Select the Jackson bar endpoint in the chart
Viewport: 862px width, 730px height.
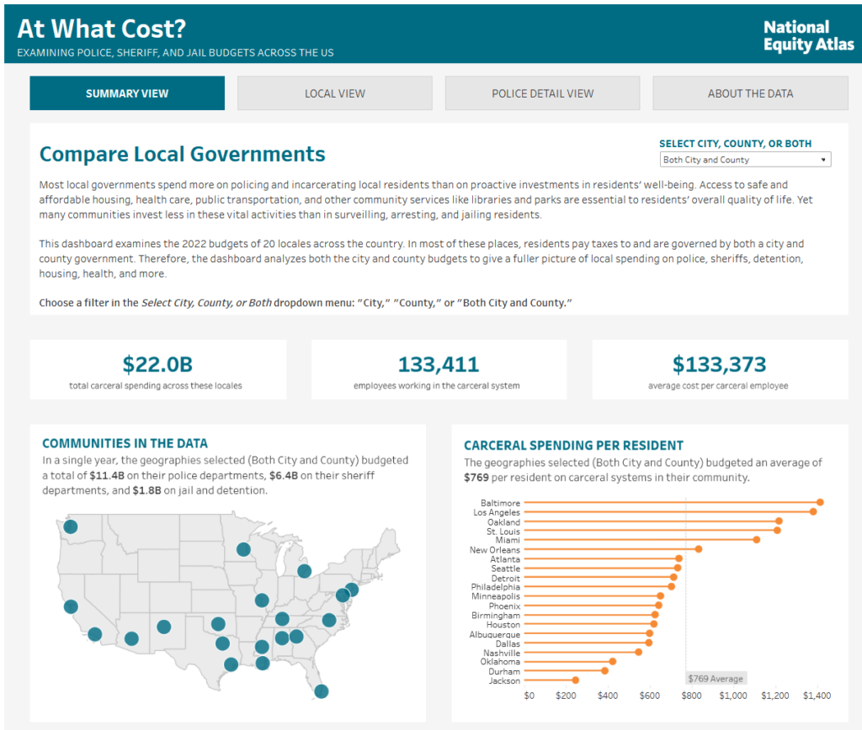click(575, 680)
